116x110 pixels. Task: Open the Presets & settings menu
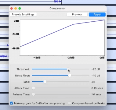(x=23, y=14)
